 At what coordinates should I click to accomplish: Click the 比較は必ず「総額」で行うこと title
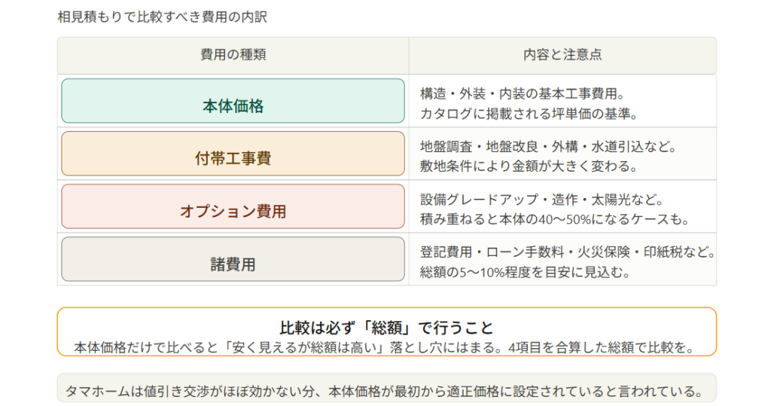[386, 328]
